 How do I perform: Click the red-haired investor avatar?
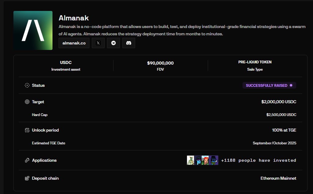click(205, 160)
